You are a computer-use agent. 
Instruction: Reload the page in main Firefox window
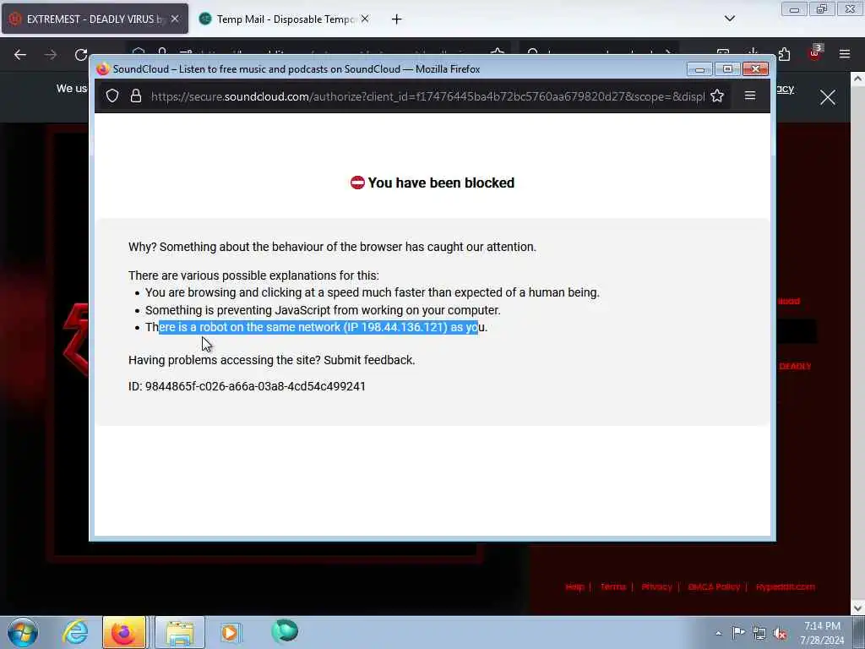[x=81, y=55]
